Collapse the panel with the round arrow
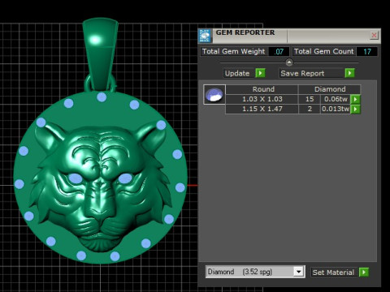390x292 pixels. [289, 62]
